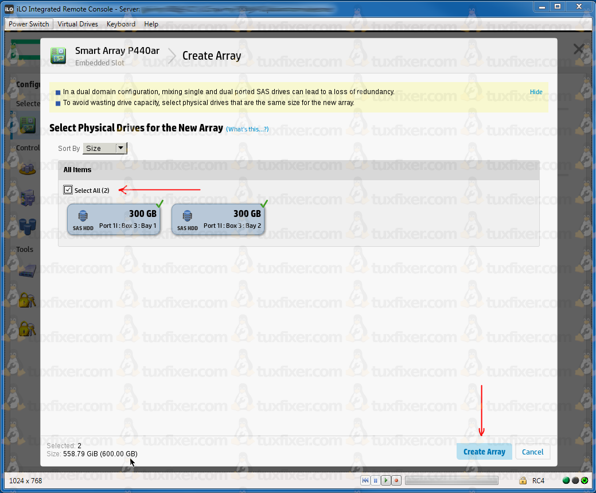Select the 300 GB drive in Bay 1
The height and width of the screenshot is (493, 596).
point(112,219)
